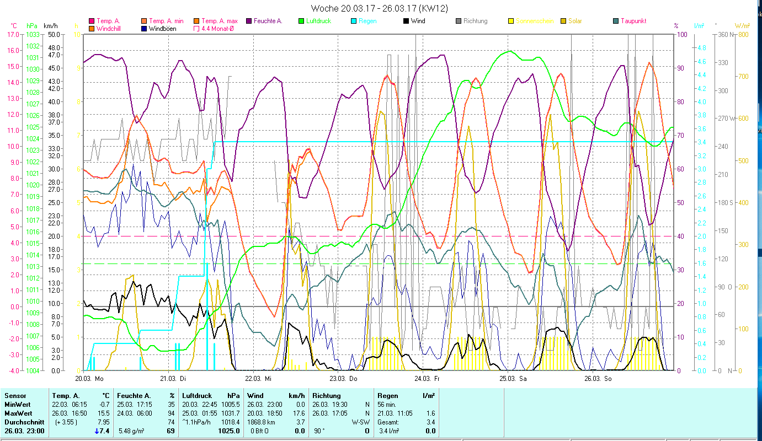
Task: Click the blue temperature trend down arrow
Action: [x=97, y=431]
